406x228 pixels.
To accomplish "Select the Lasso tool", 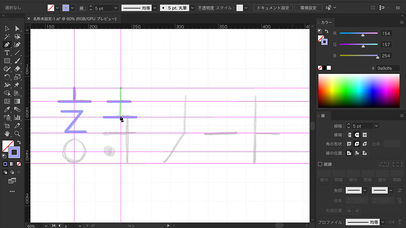I will pos(17,36).
